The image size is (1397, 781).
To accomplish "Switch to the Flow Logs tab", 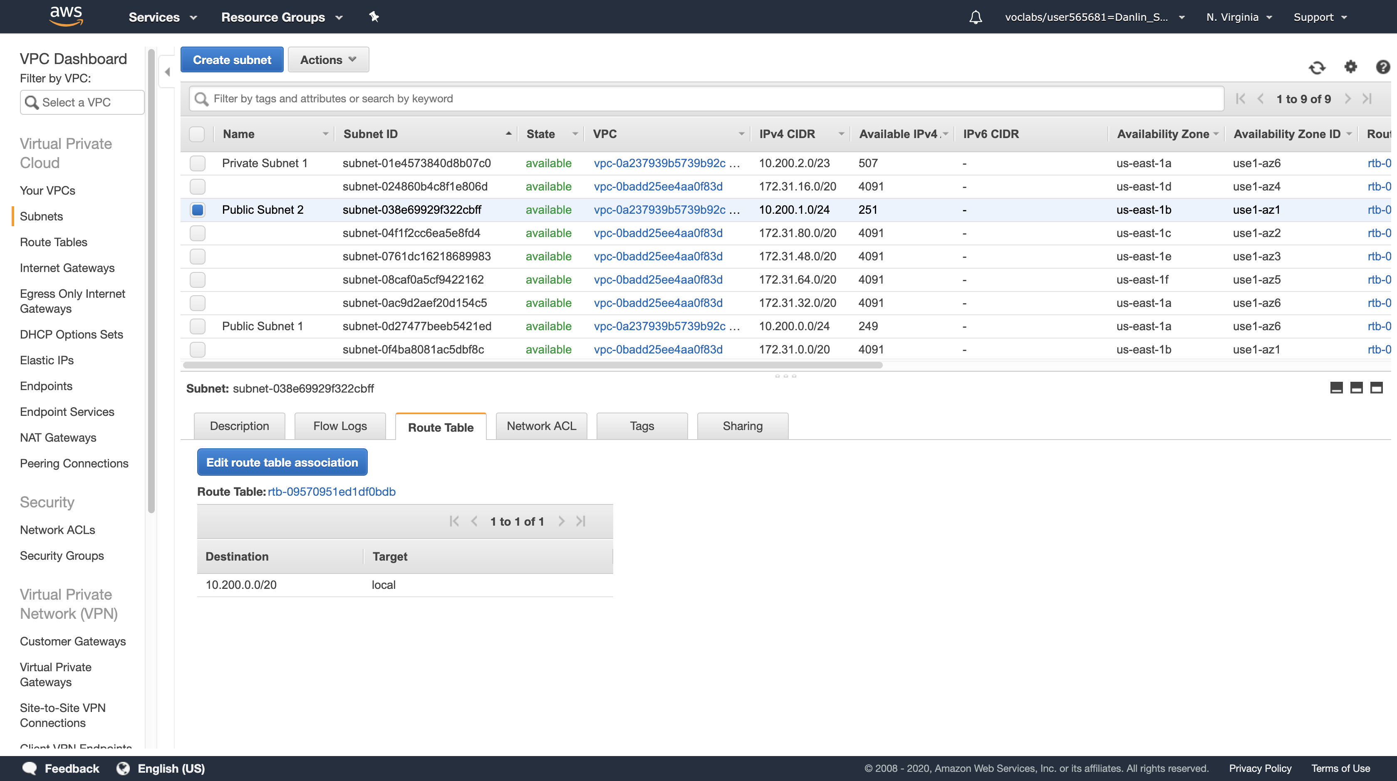I will [x=340, y=426].
